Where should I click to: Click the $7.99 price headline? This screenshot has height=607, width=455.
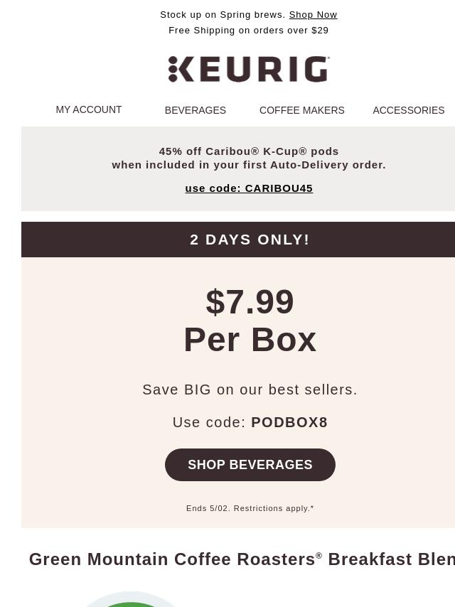click(250, 301)
